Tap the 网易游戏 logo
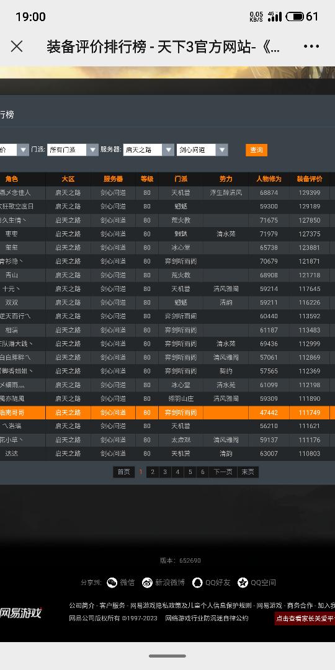The width and height of the screenshot is (335, 670). 20,613
